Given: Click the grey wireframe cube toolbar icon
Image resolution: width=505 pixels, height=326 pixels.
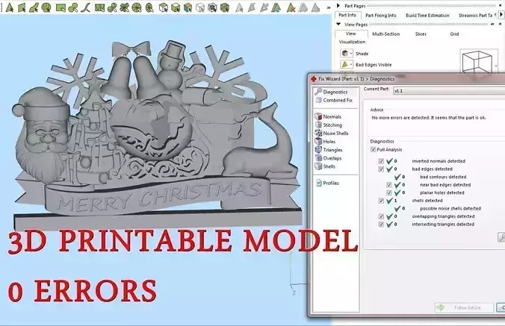Looking at the screenshot, I should pos(212,7).
